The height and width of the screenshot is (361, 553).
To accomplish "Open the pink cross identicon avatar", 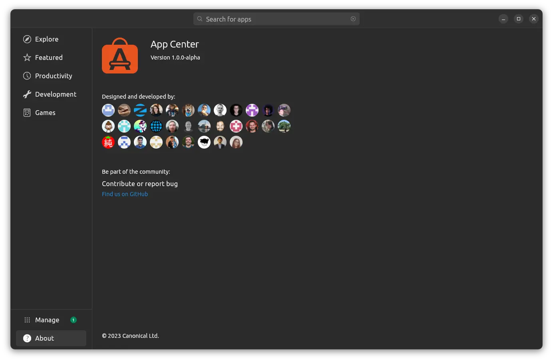I will point(236,126).
